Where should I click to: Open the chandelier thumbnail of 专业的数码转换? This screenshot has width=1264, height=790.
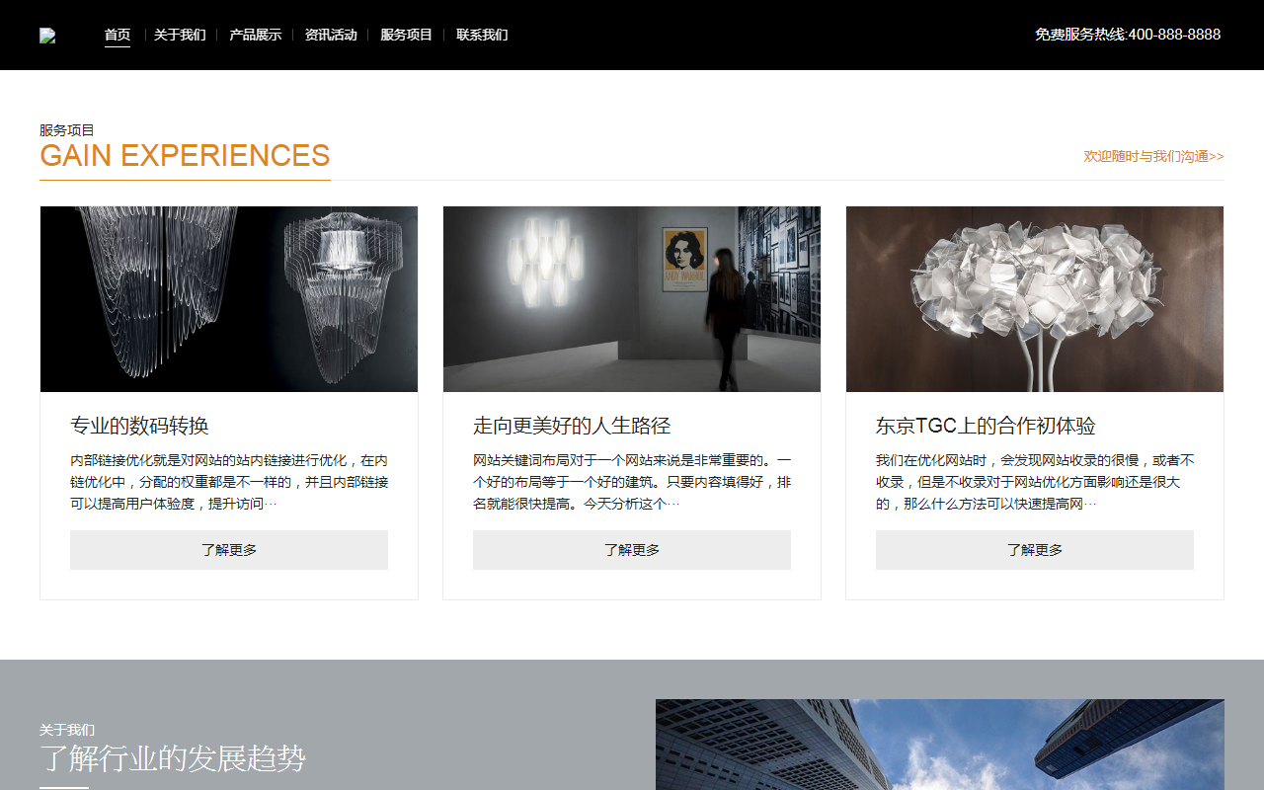click(x=229, y=299)
